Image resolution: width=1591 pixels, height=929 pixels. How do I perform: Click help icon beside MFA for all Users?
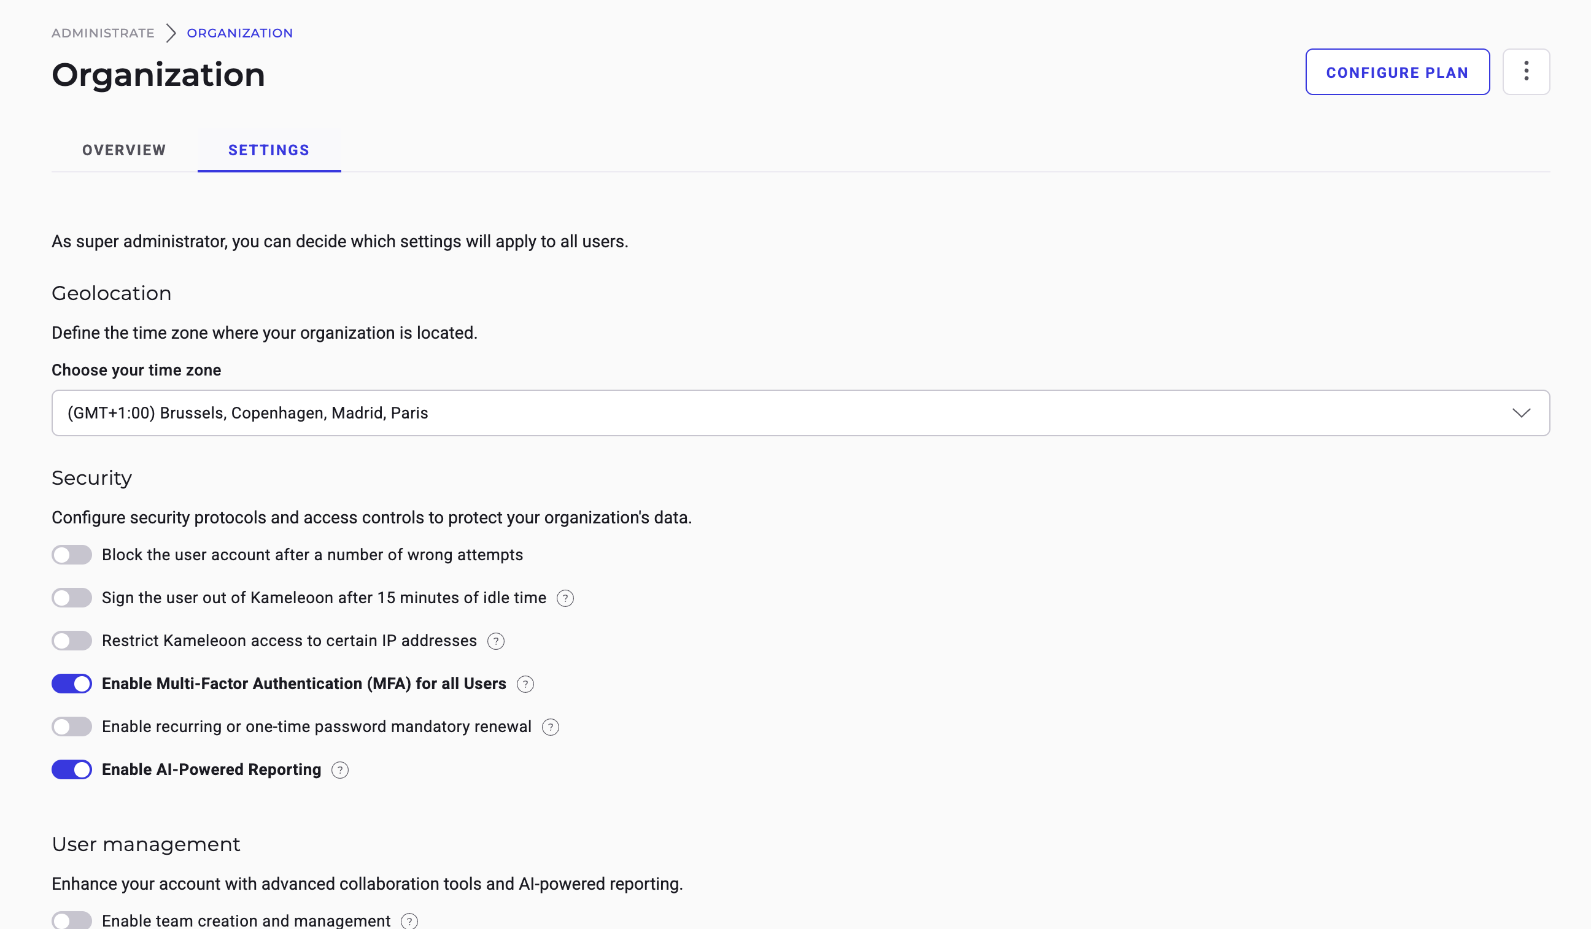point(525,684)
